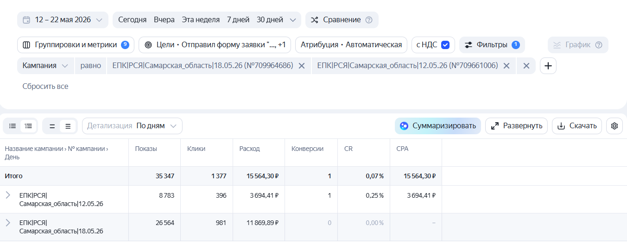Click the равно filter condition
This screenshot has height=244, width=627.
coord(90,66)
